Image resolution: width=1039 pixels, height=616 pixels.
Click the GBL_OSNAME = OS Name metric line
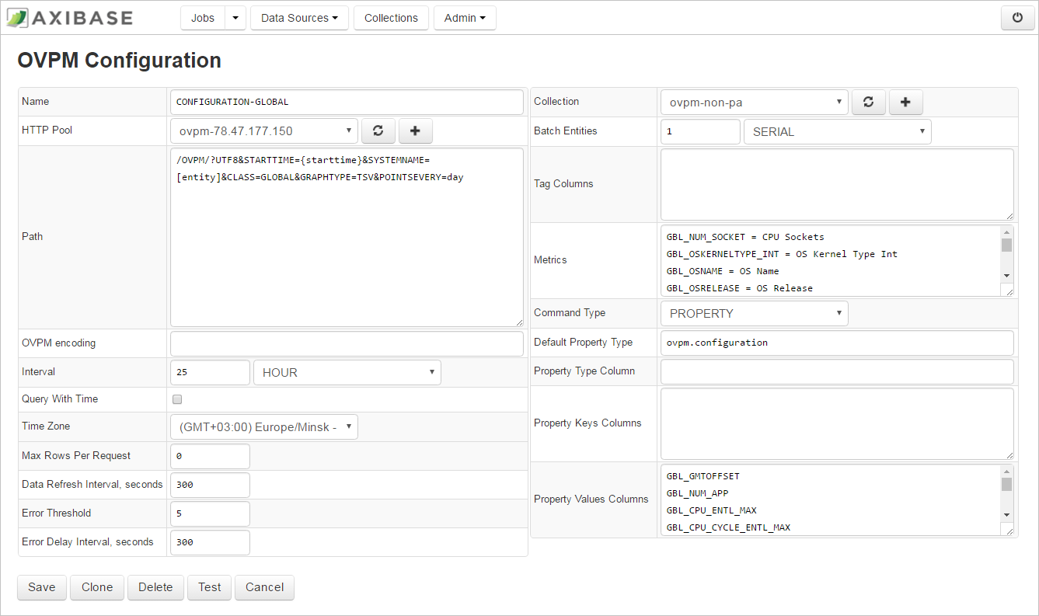[x=723, y=271]
